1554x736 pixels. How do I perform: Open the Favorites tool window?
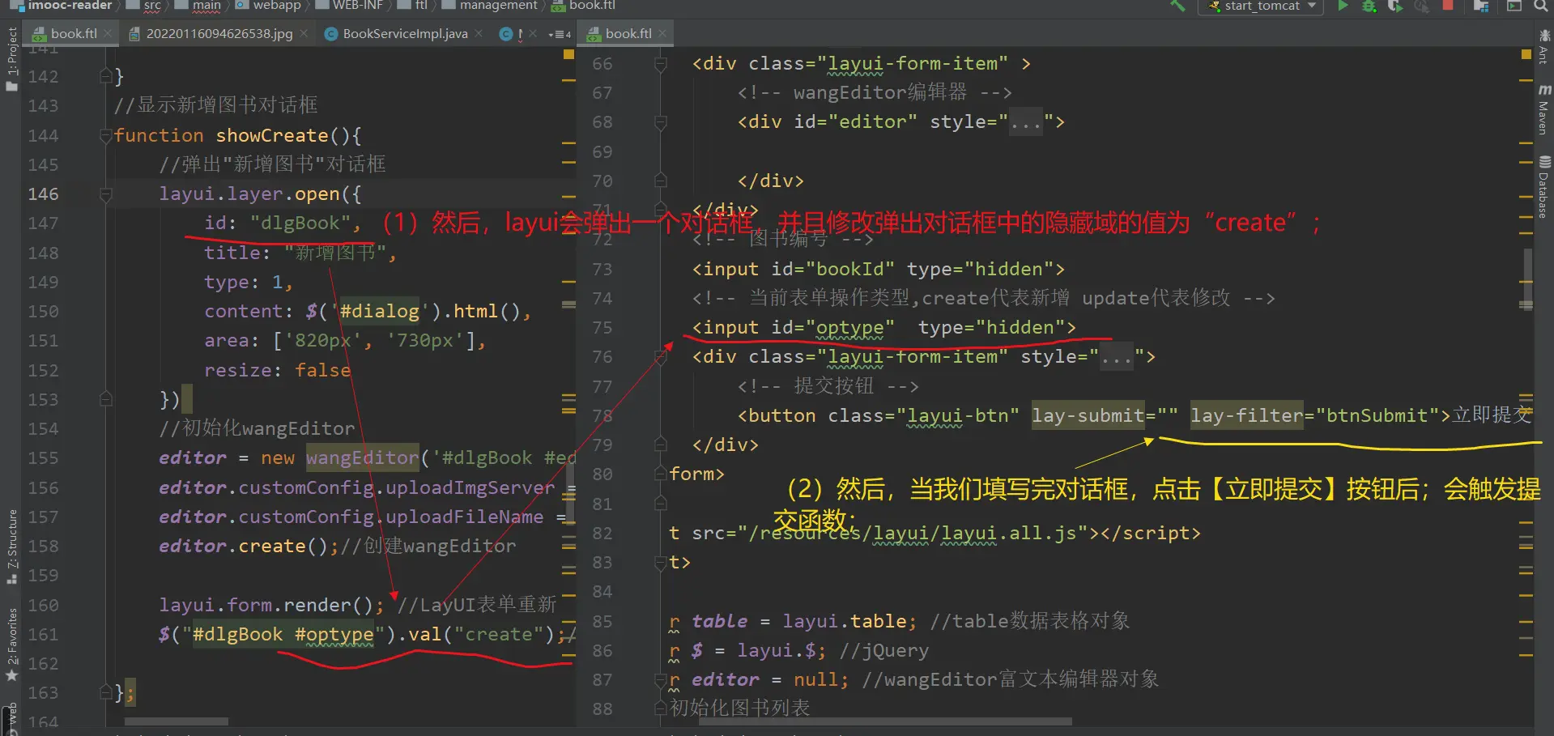coord(11,645)
